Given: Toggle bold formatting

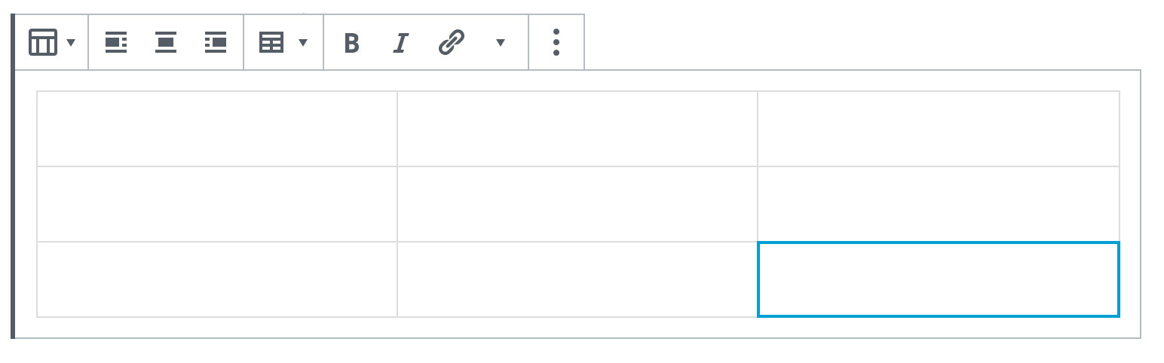Looking at the screenshot, I should (x=351, y=43).
